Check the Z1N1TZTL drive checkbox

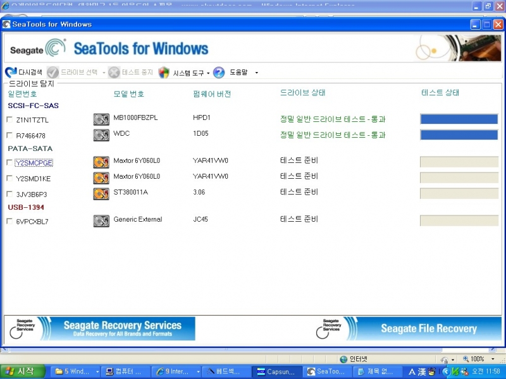[x=9, y=119]
